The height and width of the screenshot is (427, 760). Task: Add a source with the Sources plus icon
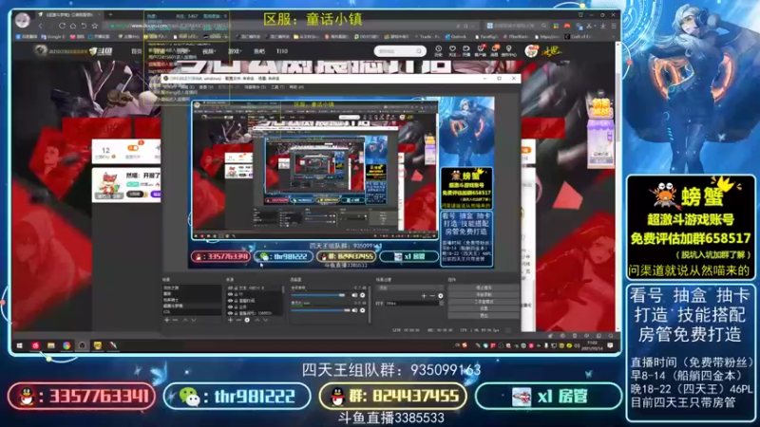(x=230, y=320)
